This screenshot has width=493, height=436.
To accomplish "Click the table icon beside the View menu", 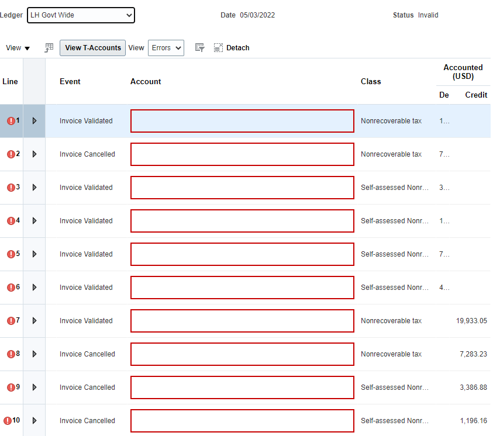I will (x=49, y=47).
